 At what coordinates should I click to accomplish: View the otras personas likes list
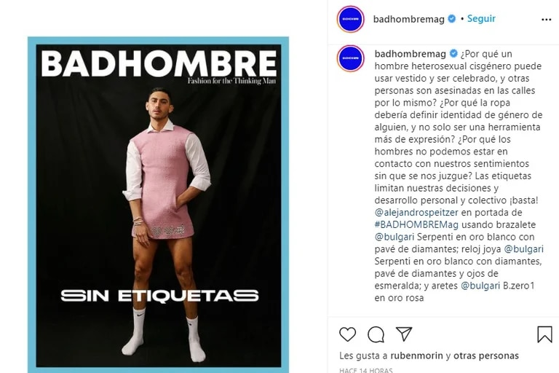click(x=486, y=356)
